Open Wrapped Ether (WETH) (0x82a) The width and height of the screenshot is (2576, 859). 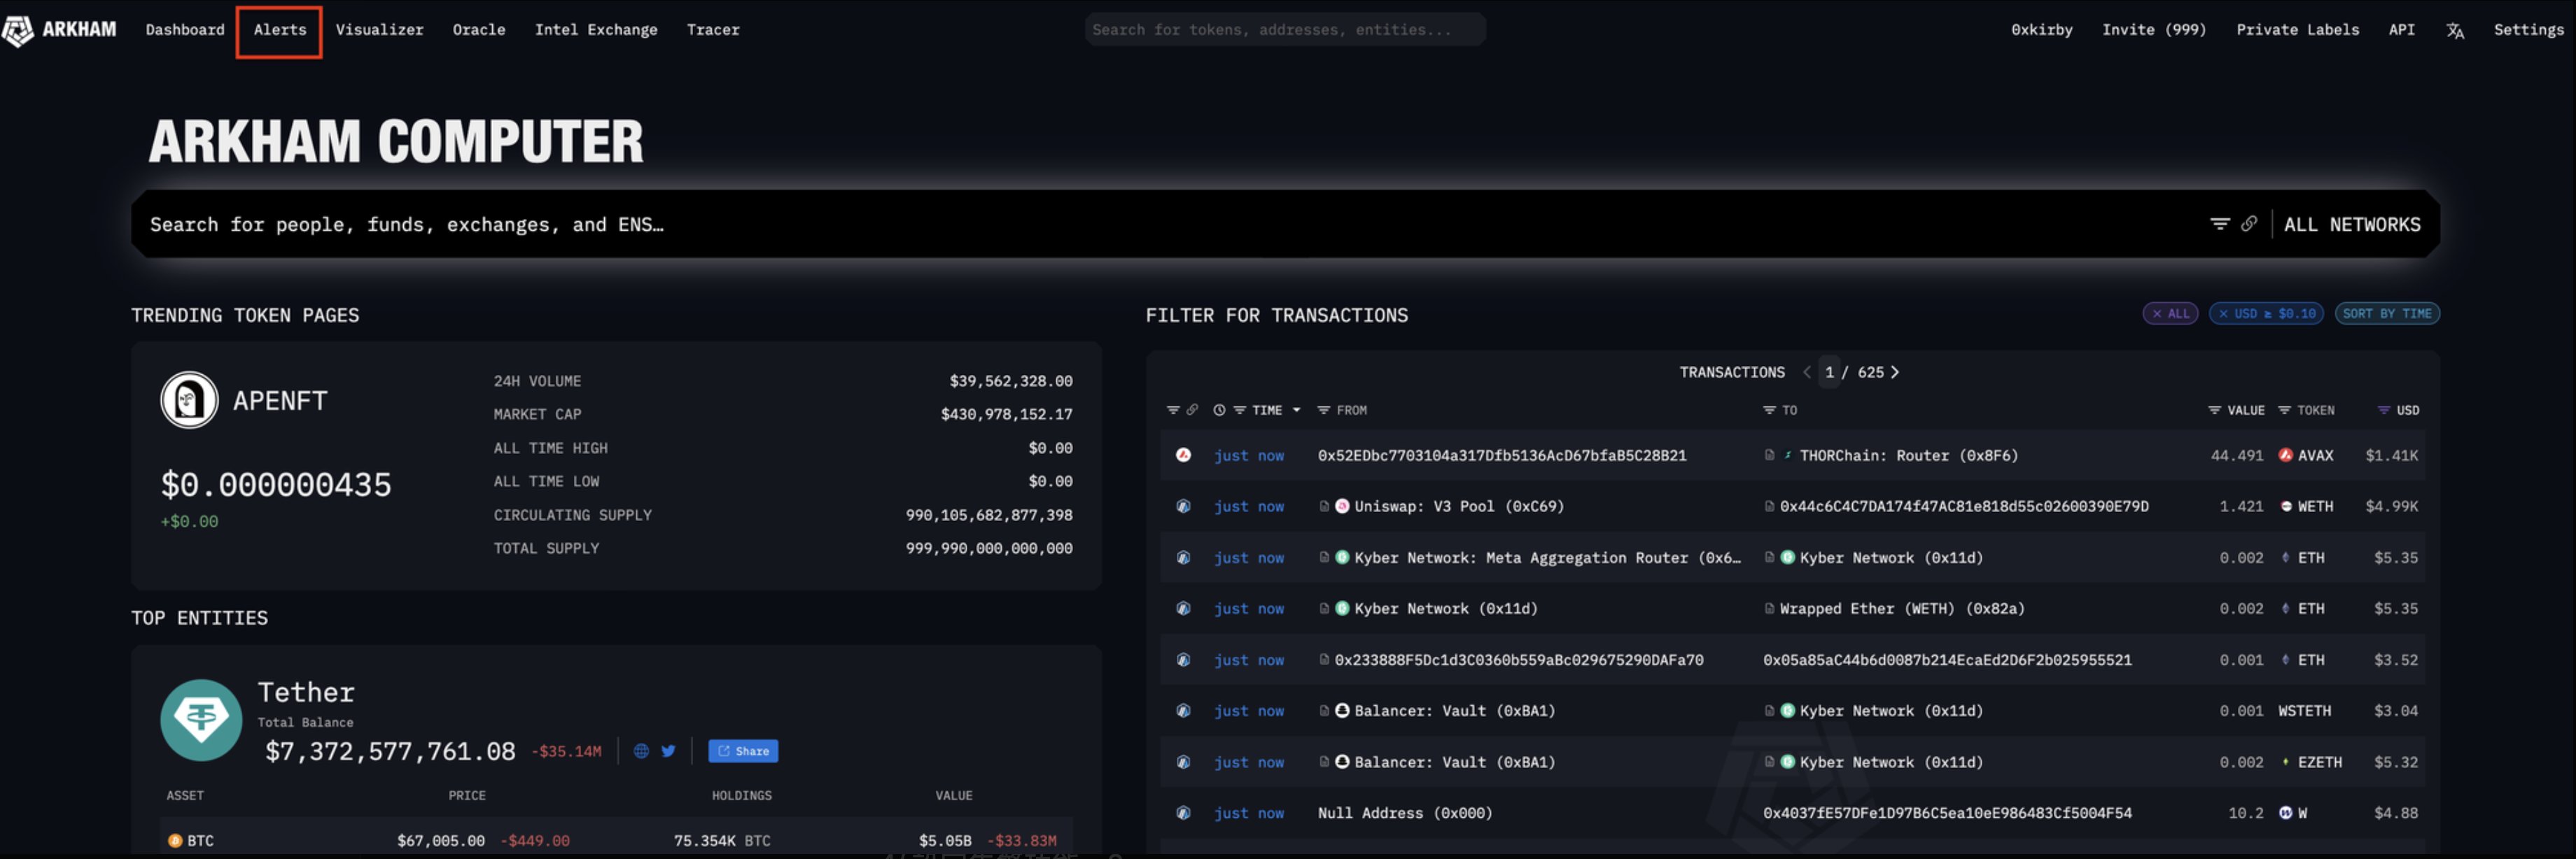click(x=1901, y=609)
